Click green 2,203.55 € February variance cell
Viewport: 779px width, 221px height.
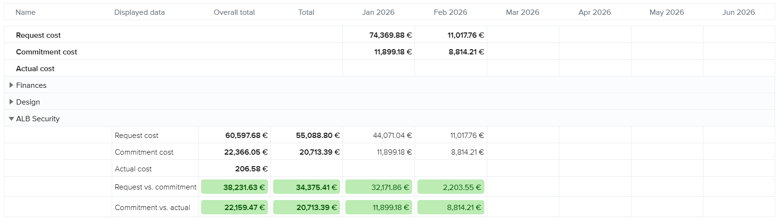click(451, 187)
